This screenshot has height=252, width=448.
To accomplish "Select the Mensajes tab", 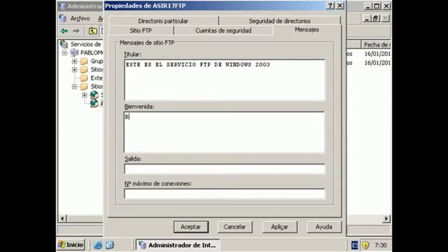I will click(x=307, y=29).
